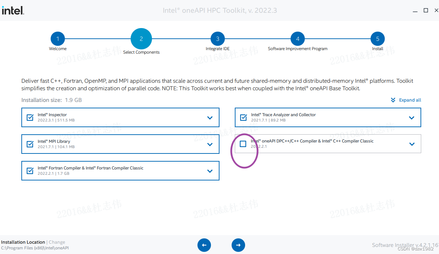Image resolution: width=439 pixels, height=254 pixels.
Task: Click step 5 Install circle
Action: tap(378, 39)
